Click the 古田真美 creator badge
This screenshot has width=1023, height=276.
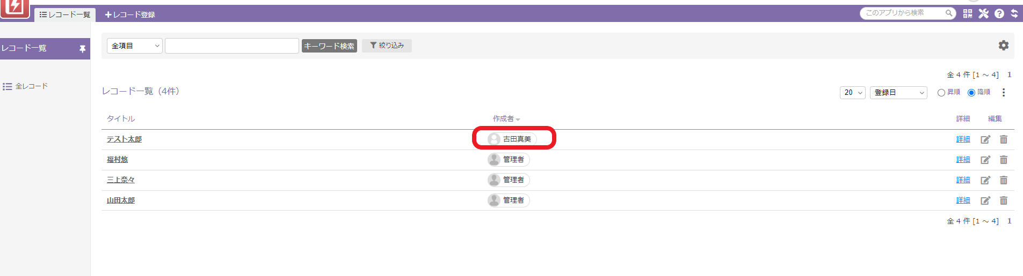tap(512, 139)
